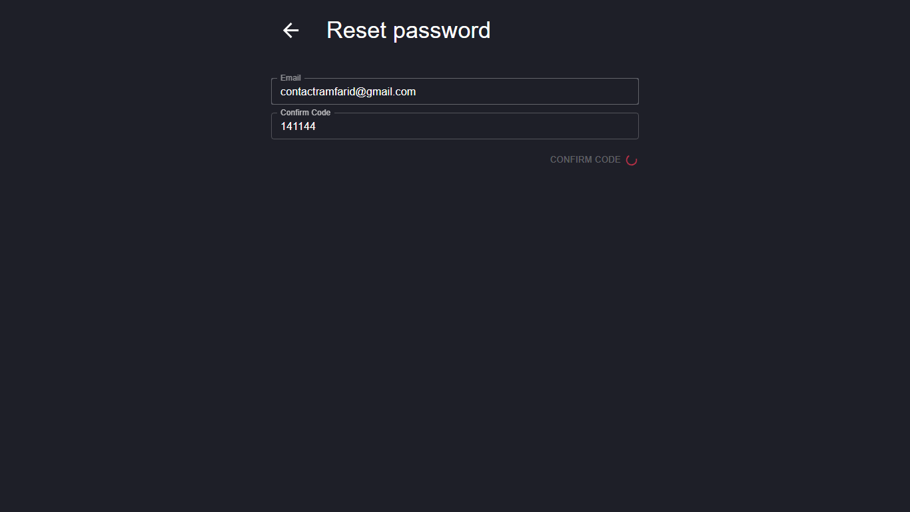The image size is (910, 512).
Task: Click the small "Email" field label
Action: pyautogui.click(x=290, y=78)
